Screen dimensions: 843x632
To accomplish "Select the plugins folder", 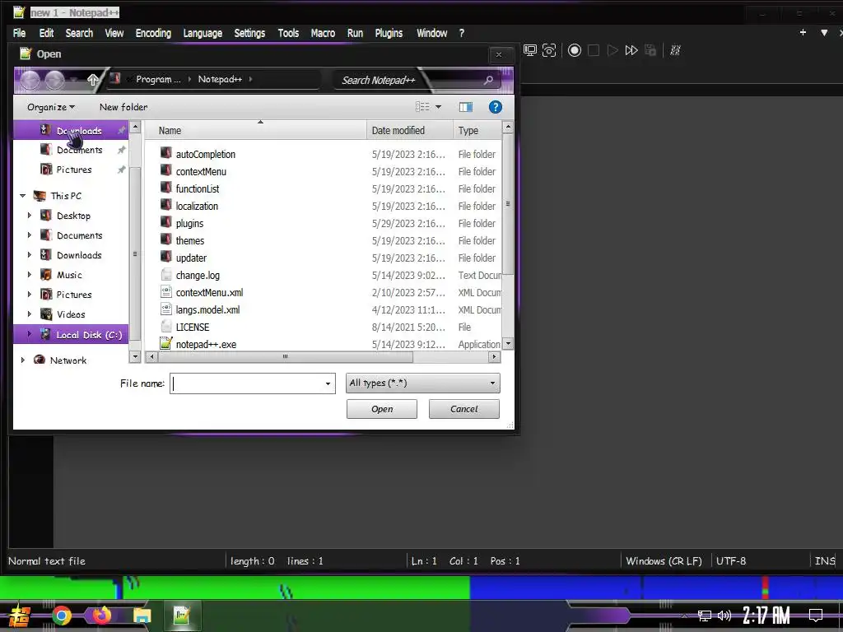I will [189, 223].
